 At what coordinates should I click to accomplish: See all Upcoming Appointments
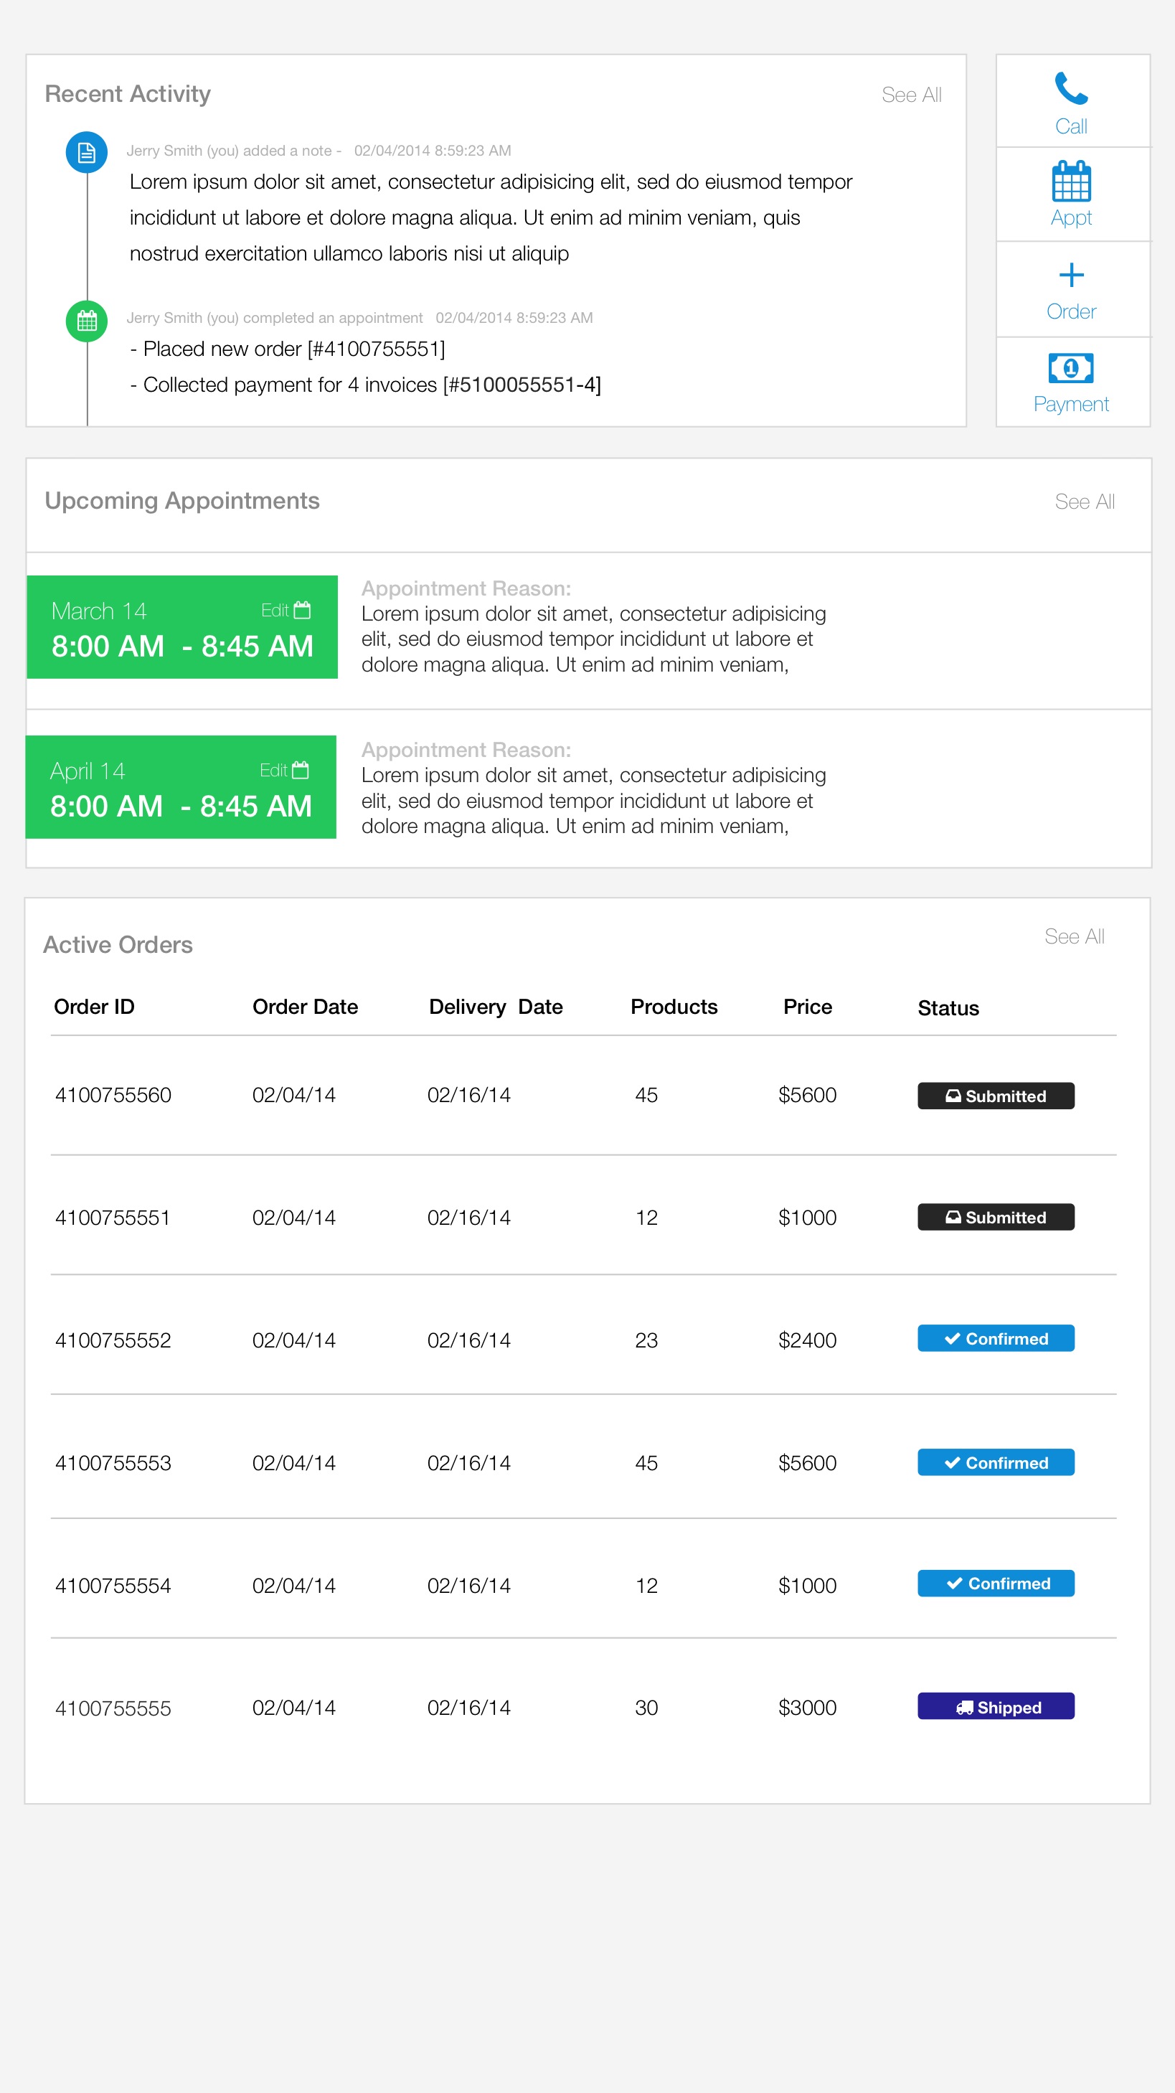pos(1084,502)
